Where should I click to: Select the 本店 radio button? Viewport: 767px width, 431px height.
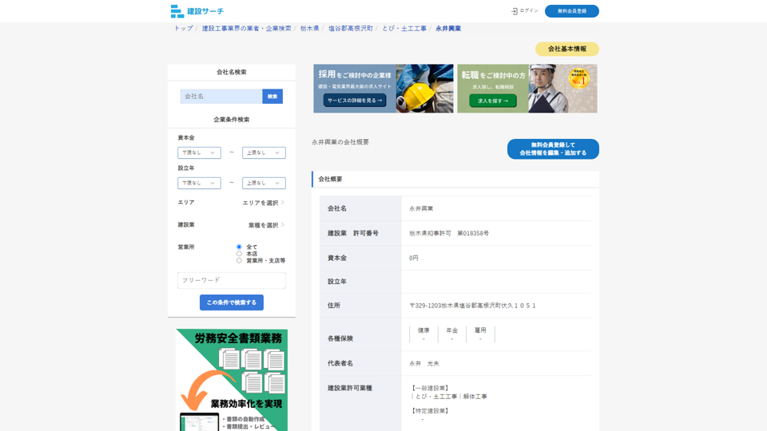click(x=239, y=254)
